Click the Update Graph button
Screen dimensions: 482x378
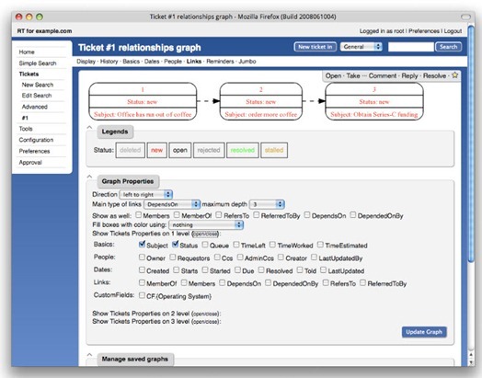pyautogui.click(x=424, y=332)
